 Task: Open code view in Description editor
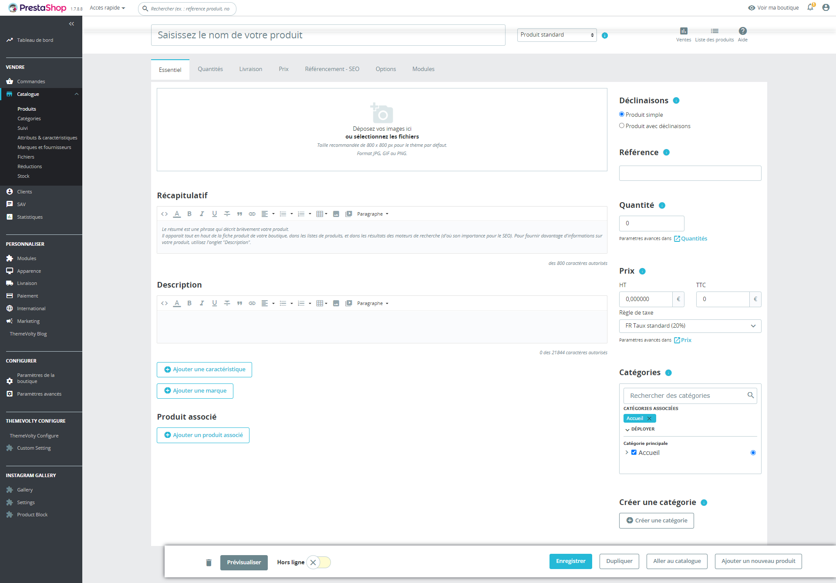coord(165,303)
